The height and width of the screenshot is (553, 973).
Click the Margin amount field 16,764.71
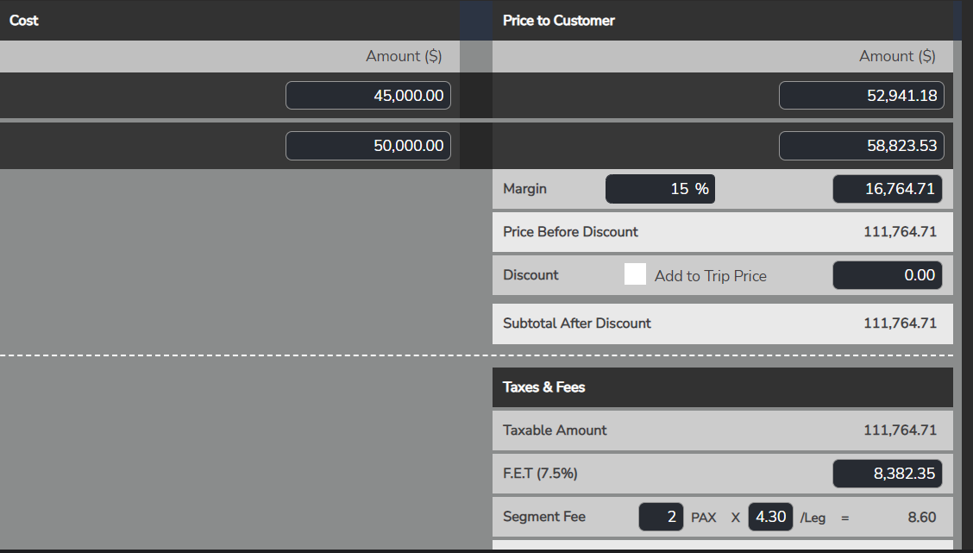(x=887, y=189)
